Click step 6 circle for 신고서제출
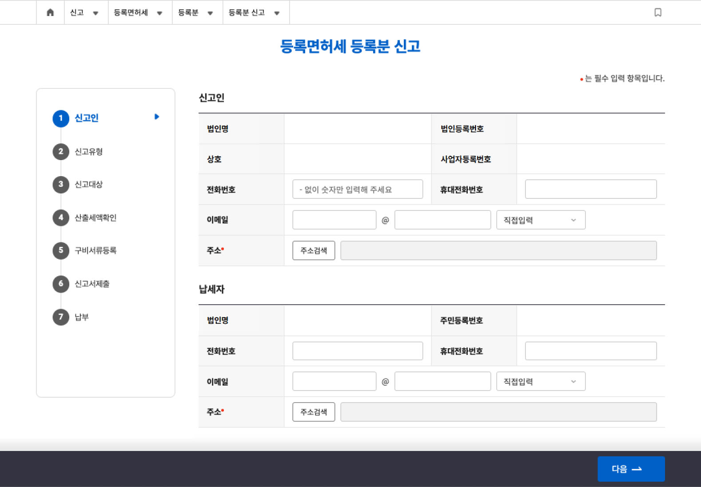Viewport: 701px width, 487px height. point(61,284)
